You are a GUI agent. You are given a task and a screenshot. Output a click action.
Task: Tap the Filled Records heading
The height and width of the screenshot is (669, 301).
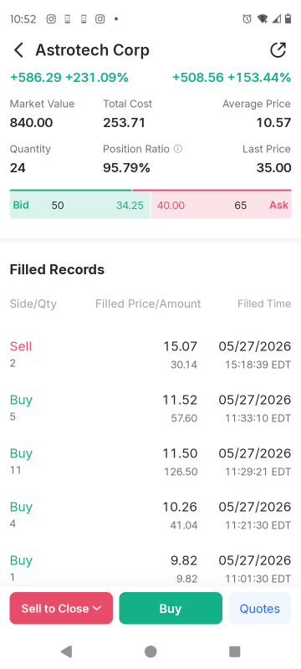pyautogui.click(x=57, y=269)
